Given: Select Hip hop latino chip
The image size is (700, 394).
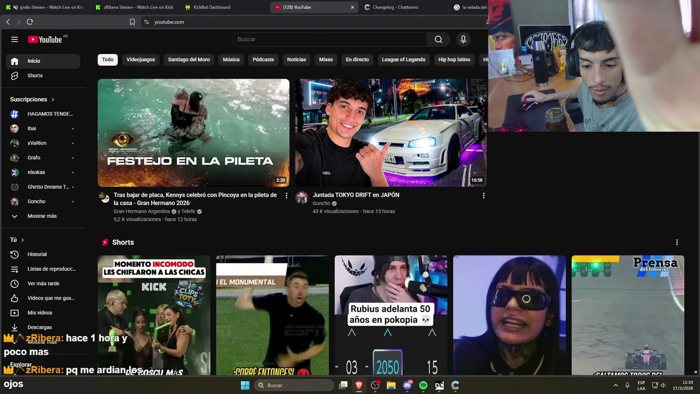Looking at the screenshot, I should tap(454, 60).
